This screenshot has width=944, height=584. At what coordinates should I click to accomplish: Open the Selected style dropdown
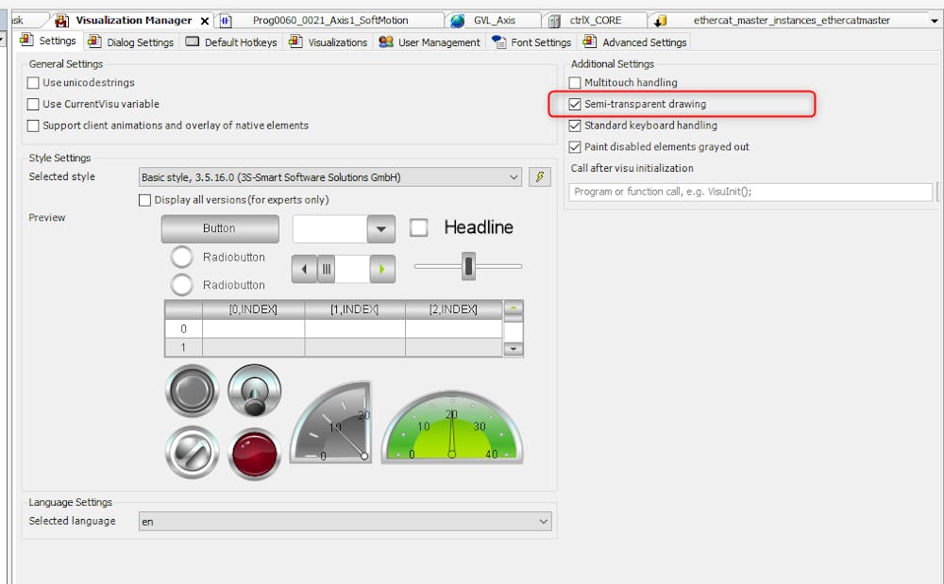(x=514, y=176)
